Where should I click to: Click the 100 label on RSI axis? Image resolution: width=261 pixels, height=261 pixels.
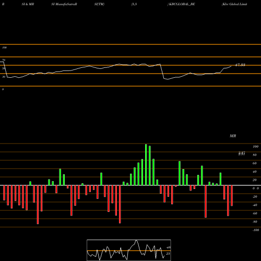(x=4, y=48)
